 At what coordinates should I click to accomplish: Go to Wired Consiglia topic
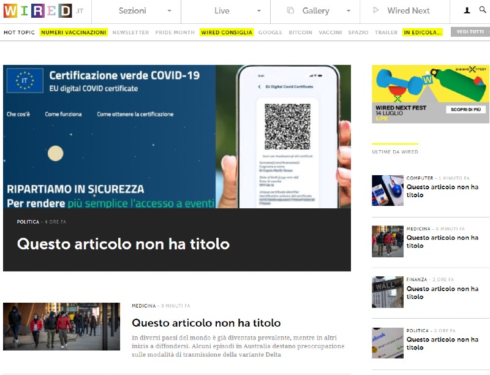click(227, 32)
